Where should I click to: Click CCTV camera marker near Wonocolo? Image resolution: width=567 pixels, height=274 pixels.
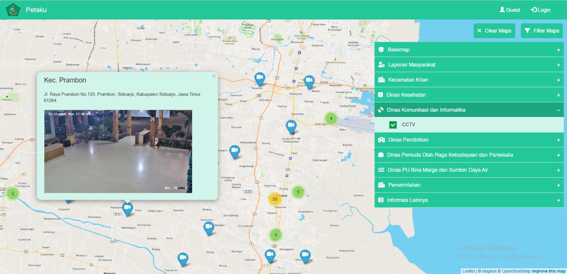coord(260,78)
